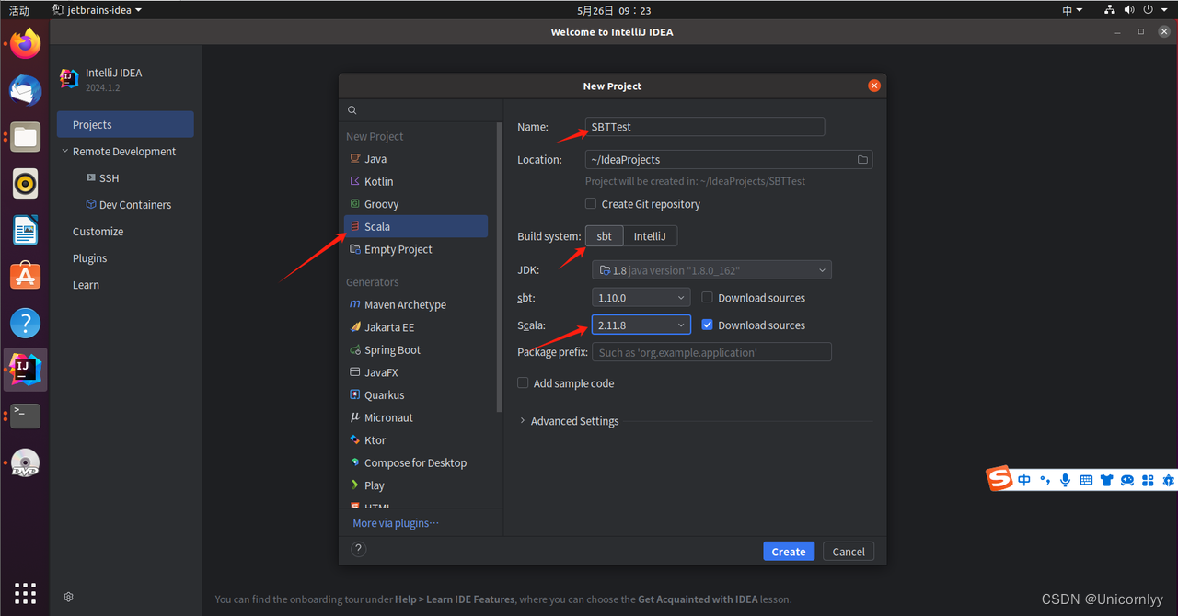Image resolution: width=1178 pixels, height=616 pixels.
Task: Open More via plugins link
Action: click(x=396, y=522)
